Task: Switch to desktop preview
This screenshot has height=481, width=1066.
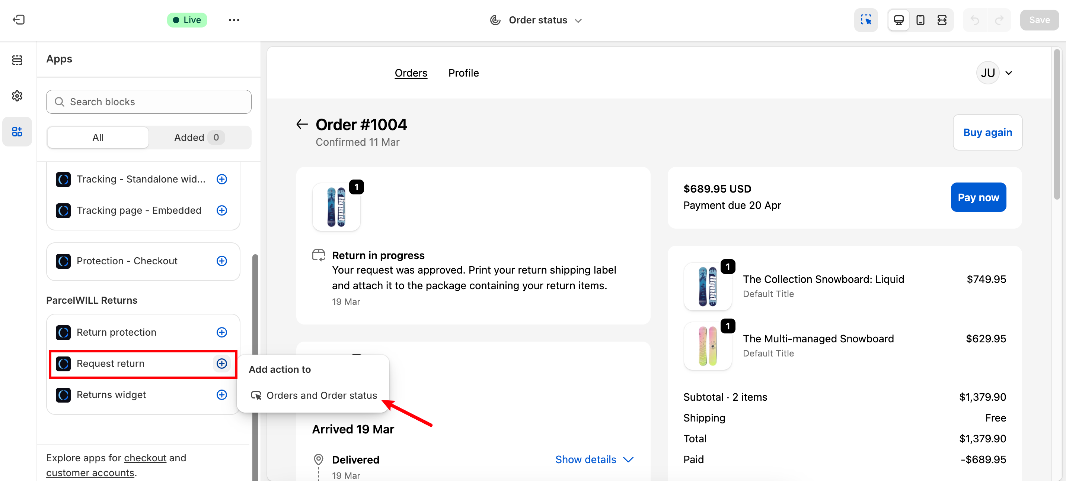Action: pos(899,20)
